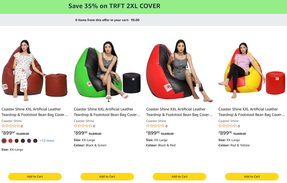Screen dimensions: 287x183
Task: Click the star rating of the first product
Action: tap(11, 126)
